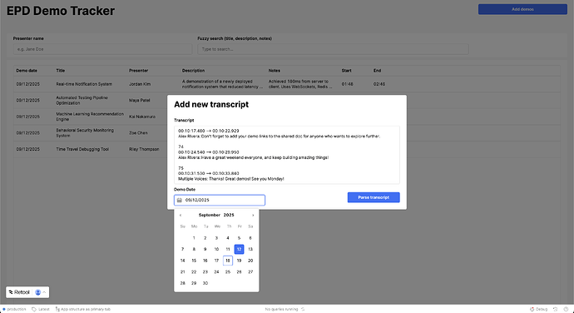Click the queries refresh icon in status bar
This screenshot has width=574, height=313.
tap(303, 310)
